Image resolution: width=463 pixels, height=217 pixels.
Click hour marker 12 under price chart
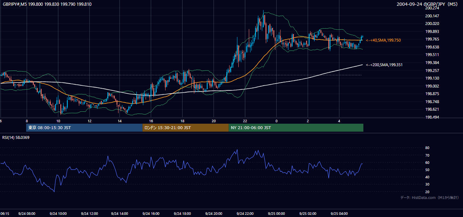click(89, 121)
